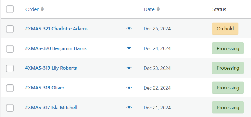251x117 pixels.
Task: Sort the table by Order column
Action: click(32, 9)
